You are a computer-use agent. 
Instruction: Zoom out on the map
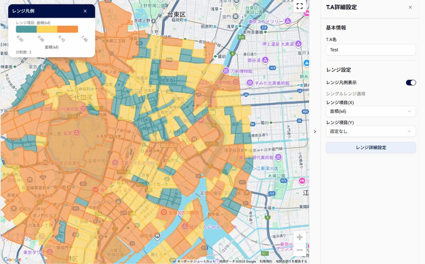point(299,250)
